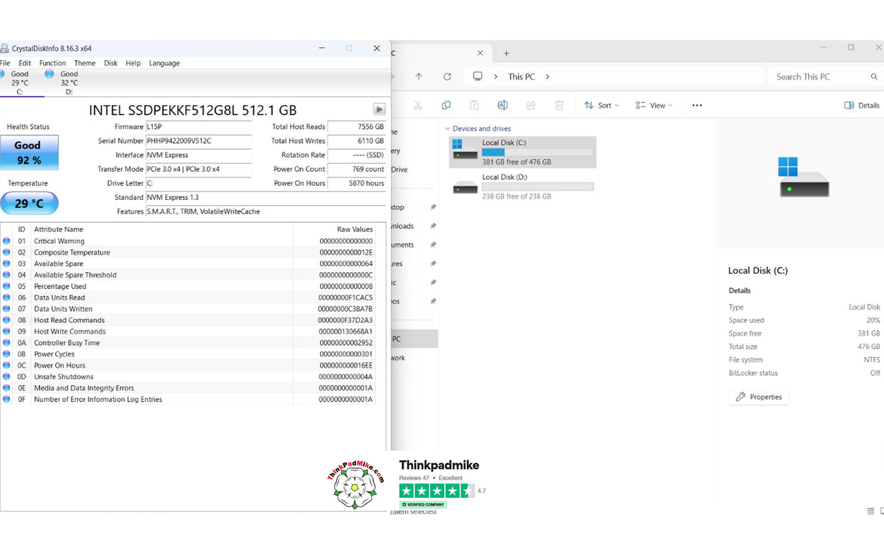This screenshot has width=884, height=555.
Task: Click the 29 °C temperature button
Action: pos(29,203)
